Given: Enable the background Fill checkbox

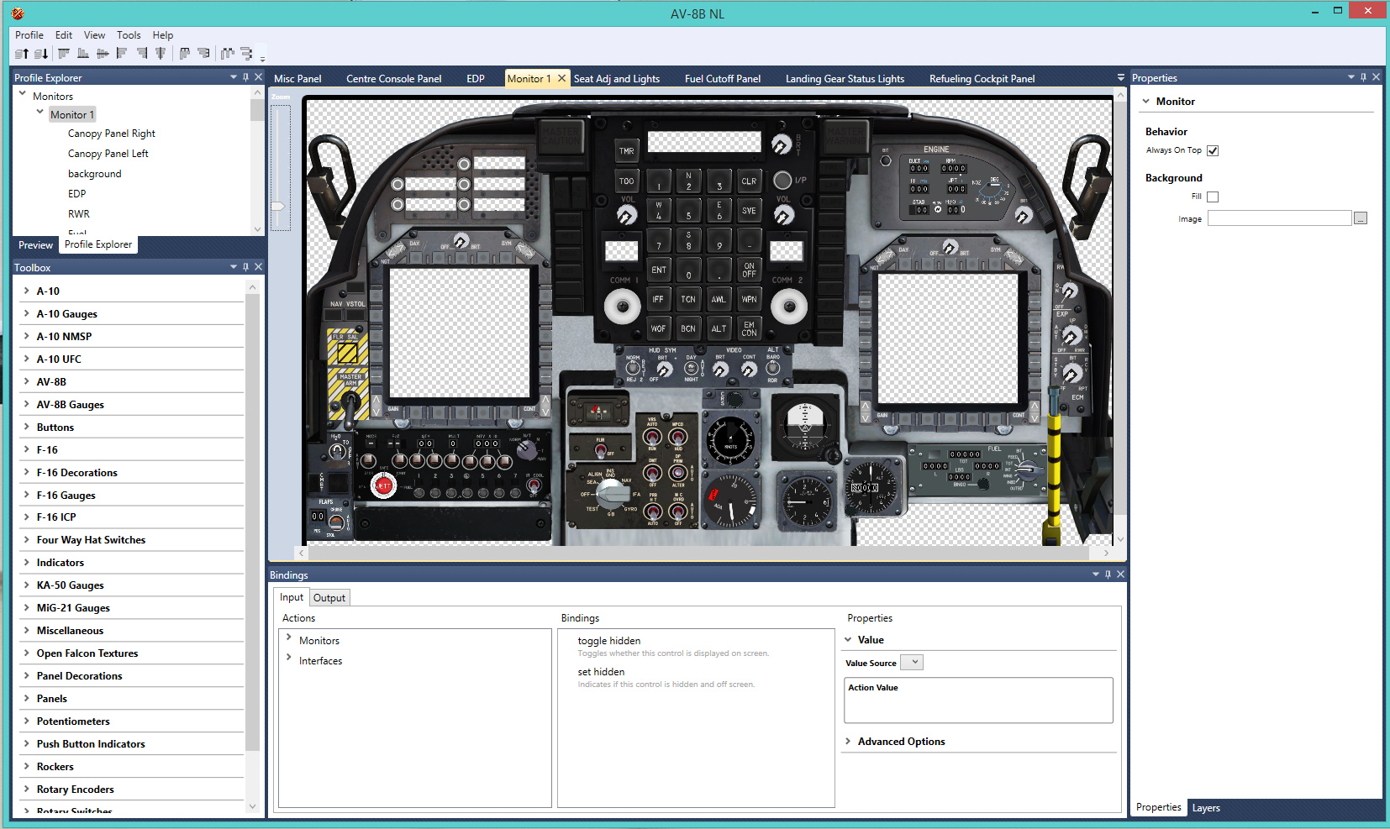Looking at the screenshot, I should 1213,197.
